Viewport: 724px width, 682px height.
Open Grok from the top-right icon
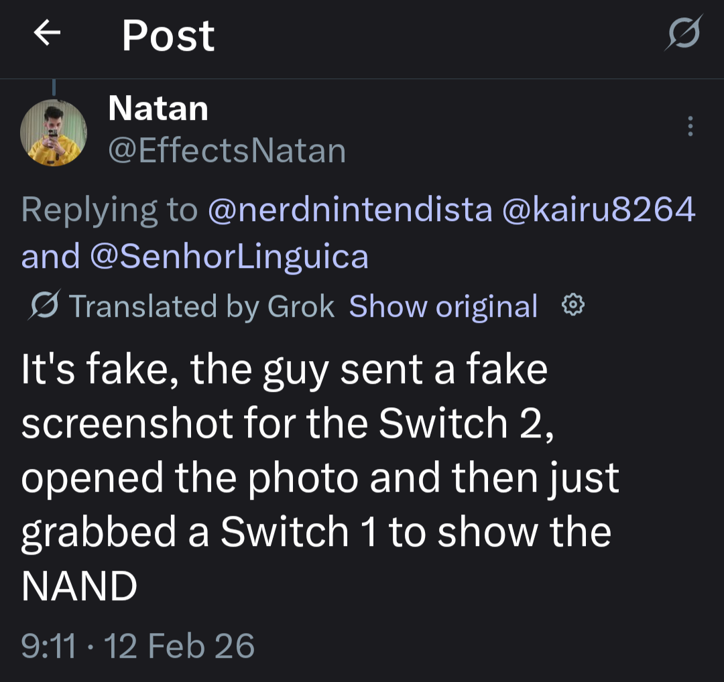683,33
